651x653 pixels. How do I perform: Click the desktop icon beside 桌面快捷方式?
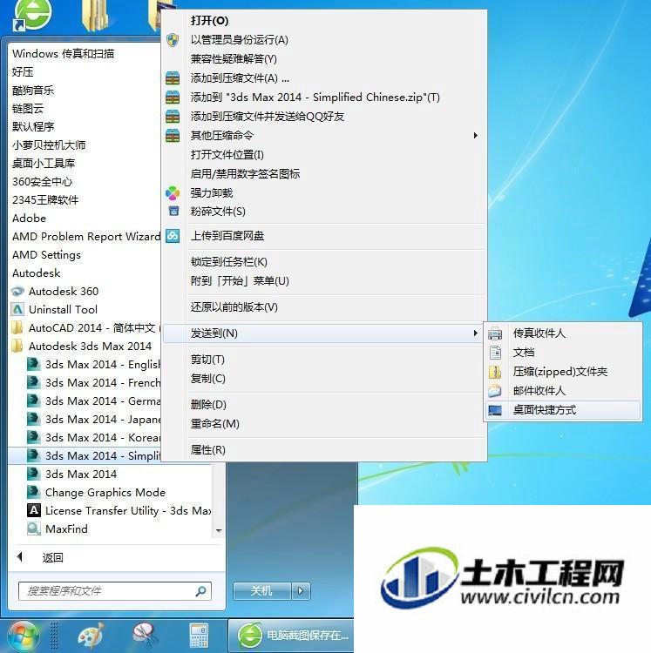click(495, 410)
